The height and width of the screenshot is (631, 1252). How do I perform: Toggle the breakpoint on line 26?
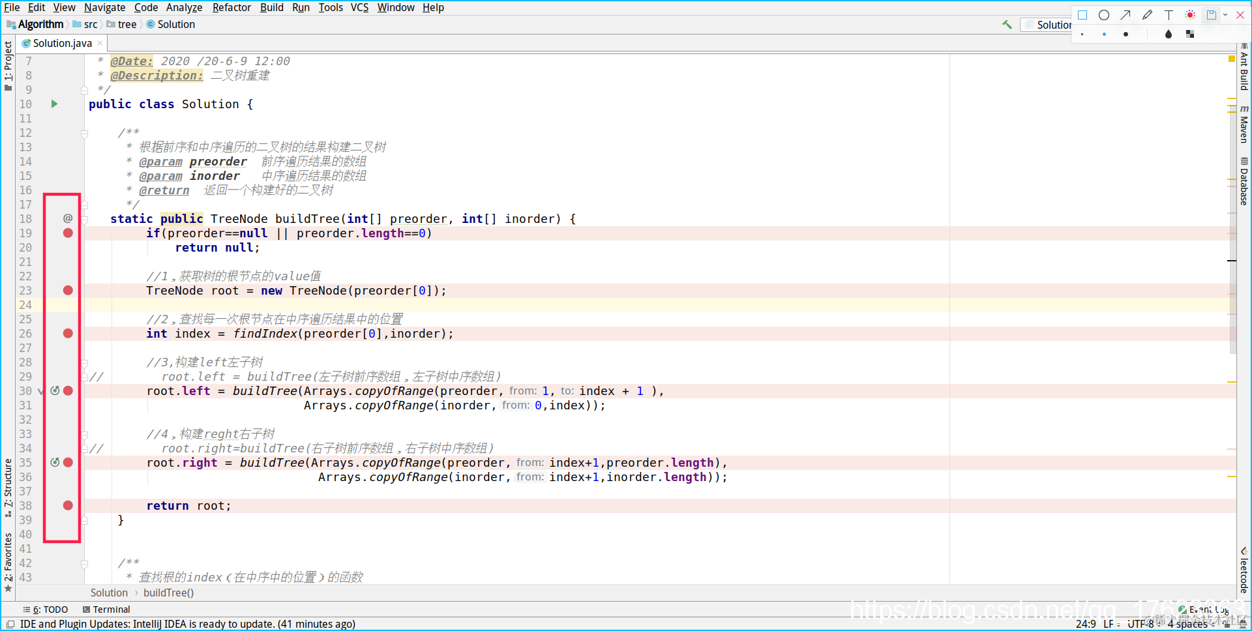pyautogui.click(x=68, y=333)
